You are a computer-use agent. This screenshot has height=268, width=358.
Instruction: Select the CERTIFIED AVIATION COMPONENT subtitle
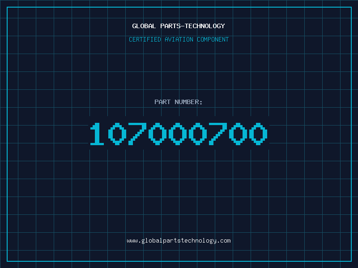[x=179, y=39]
